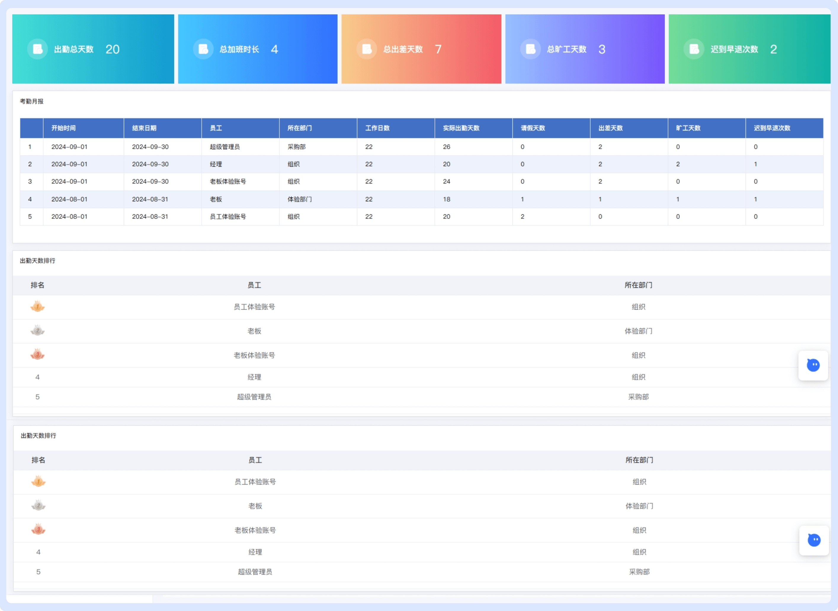The image size is (838, 611).
Task: Click silver medal icon in second ranking table
Action: pos(38,505)
